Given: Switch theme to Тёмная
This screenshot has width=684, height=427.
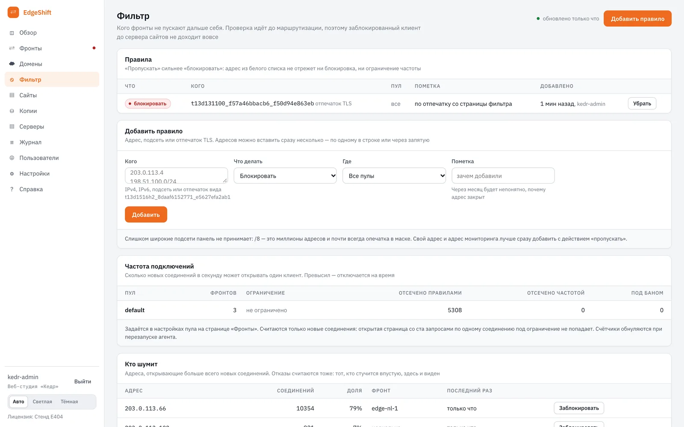Looking at the screenshot, I should pos(69,402).
